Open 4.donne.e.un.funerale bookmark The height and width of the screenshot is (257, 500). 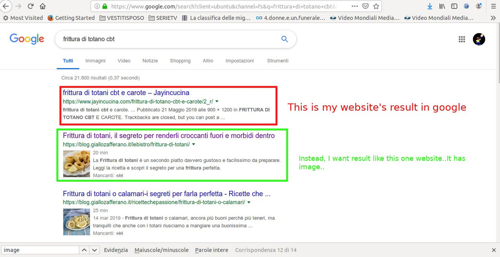290,18
